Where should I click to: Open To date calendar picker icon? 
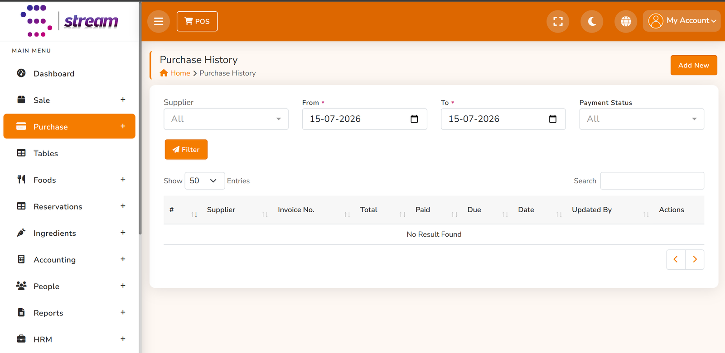553,119
